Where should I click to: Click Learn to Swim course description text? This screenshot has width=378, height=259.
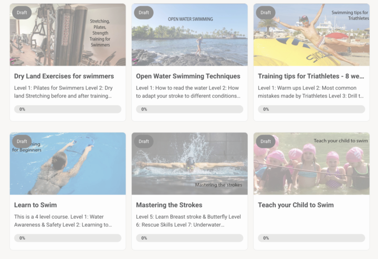(x=63, y=221)
